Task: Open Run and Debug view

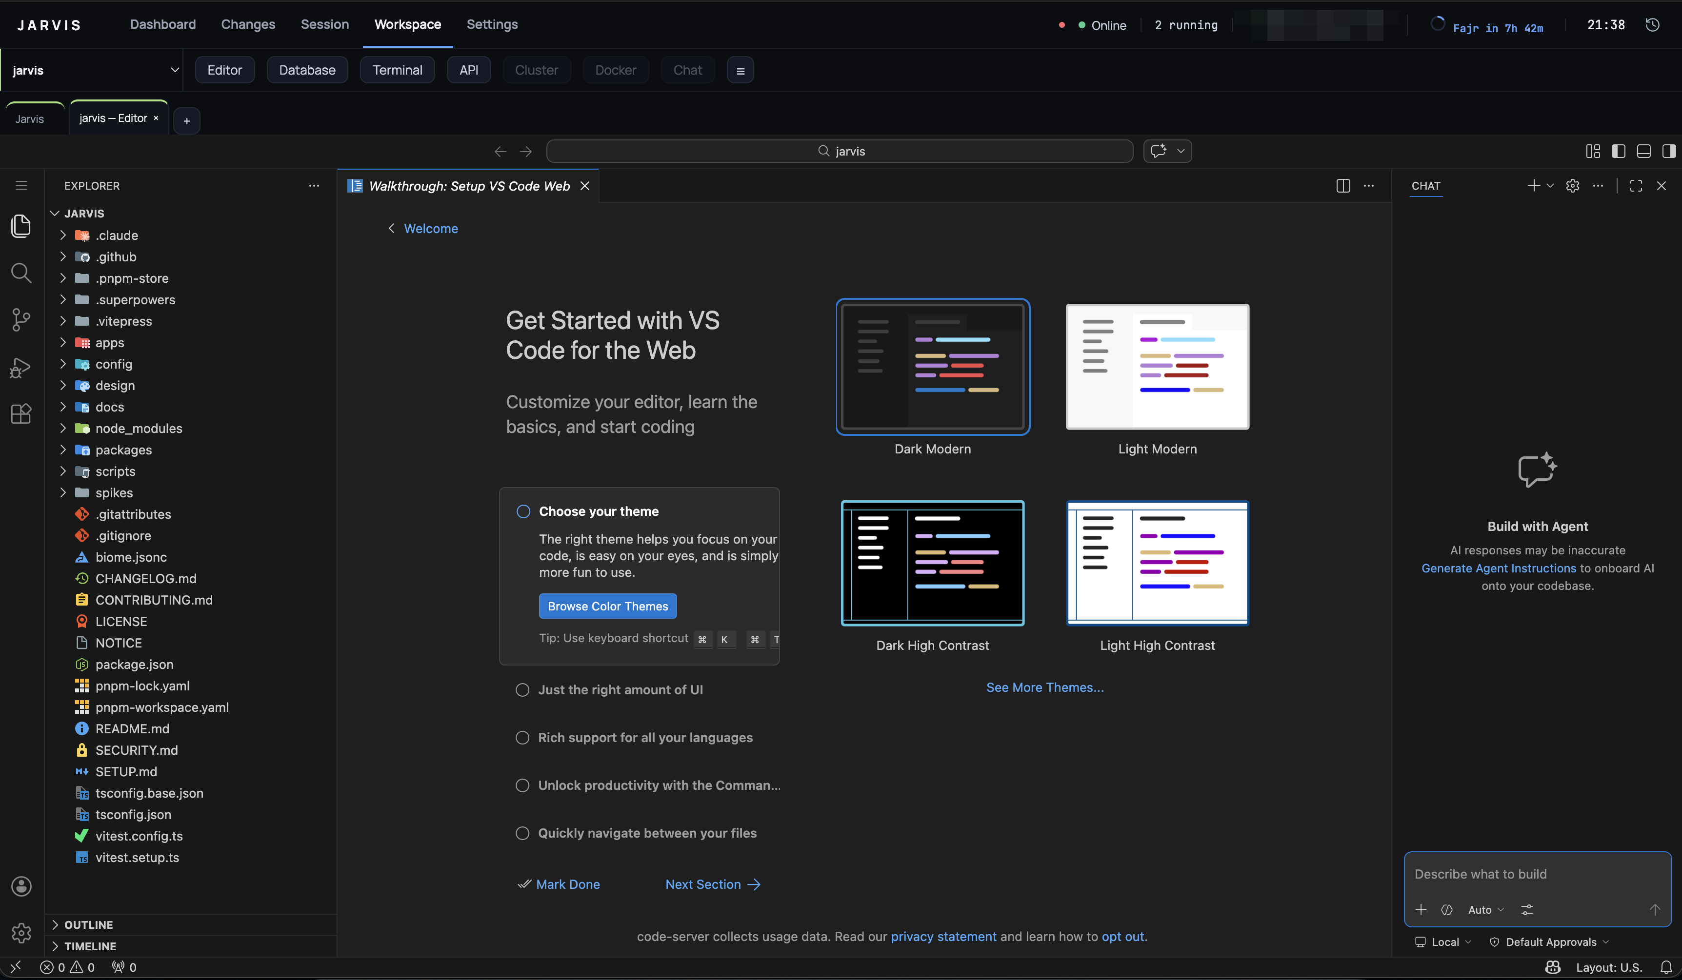Action: pos(21,367)
